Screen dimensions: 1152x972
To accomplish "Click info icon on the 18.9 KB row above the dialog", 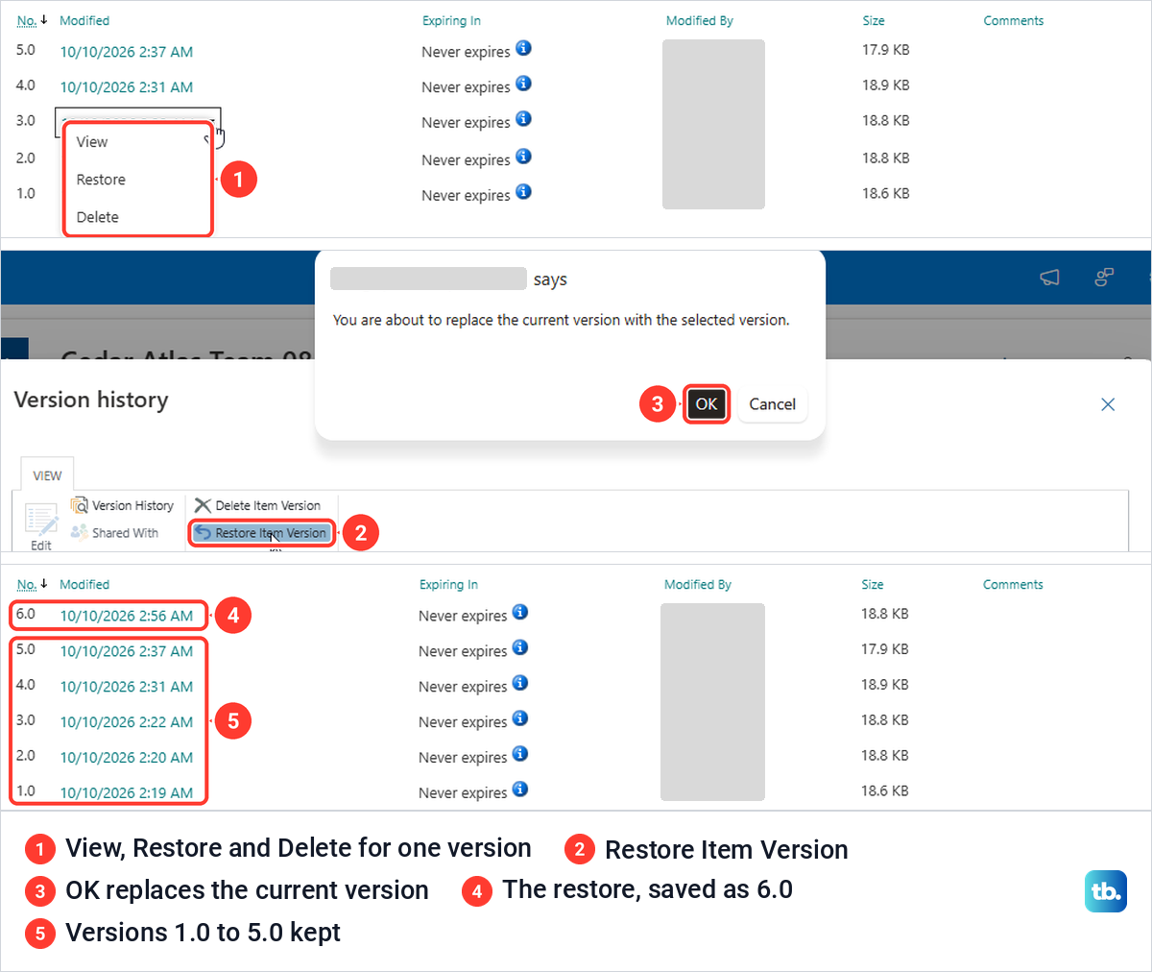I will point(523,84).
